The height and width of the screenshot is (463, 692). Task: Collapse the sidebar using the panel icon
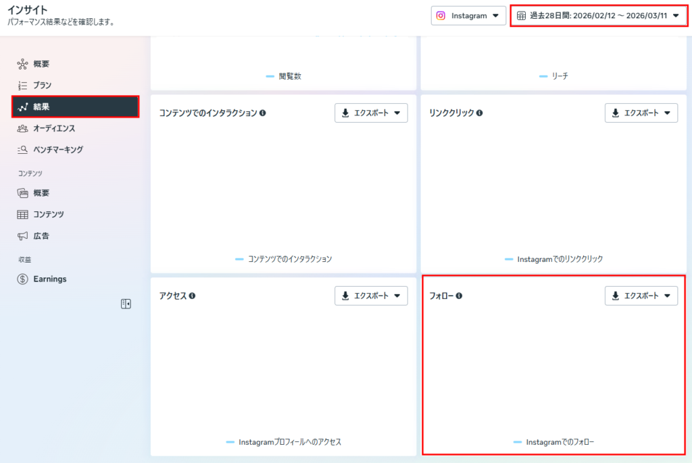tap(126, 304)
